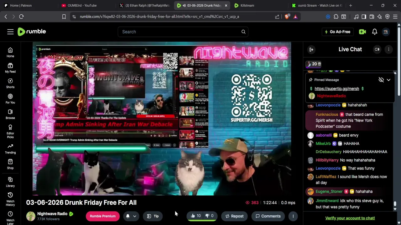Open Shorts in the sidebar
This screenshot has width=401, height=225.
[x=10, y=83]
